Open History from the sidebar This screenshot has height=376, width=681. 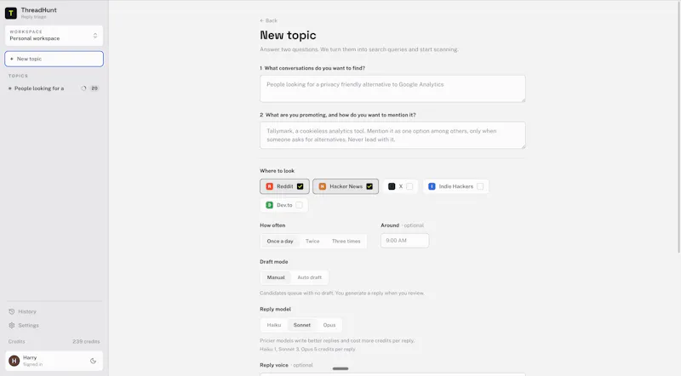point(27,311)
